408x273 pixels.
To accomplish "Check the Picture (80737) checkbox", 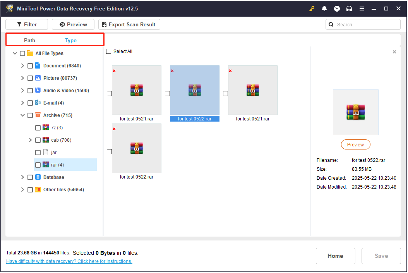I will tap(30, 78).
